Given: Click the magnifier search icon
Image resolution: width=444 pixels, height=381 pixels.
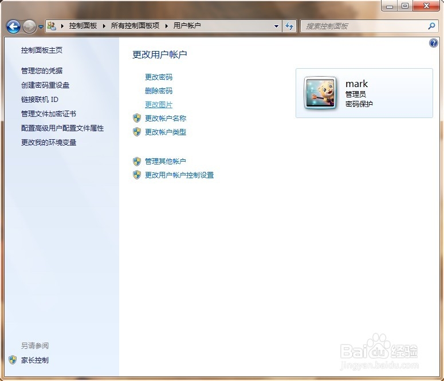Looking at the screenshot, I should tap(431, 26).
